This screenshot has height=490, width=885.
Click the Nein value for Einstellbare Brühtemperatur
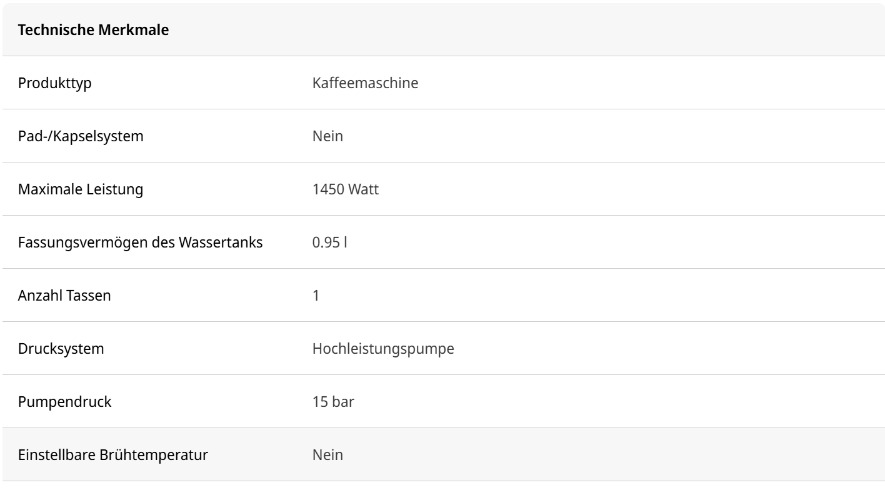coord(327,454)
